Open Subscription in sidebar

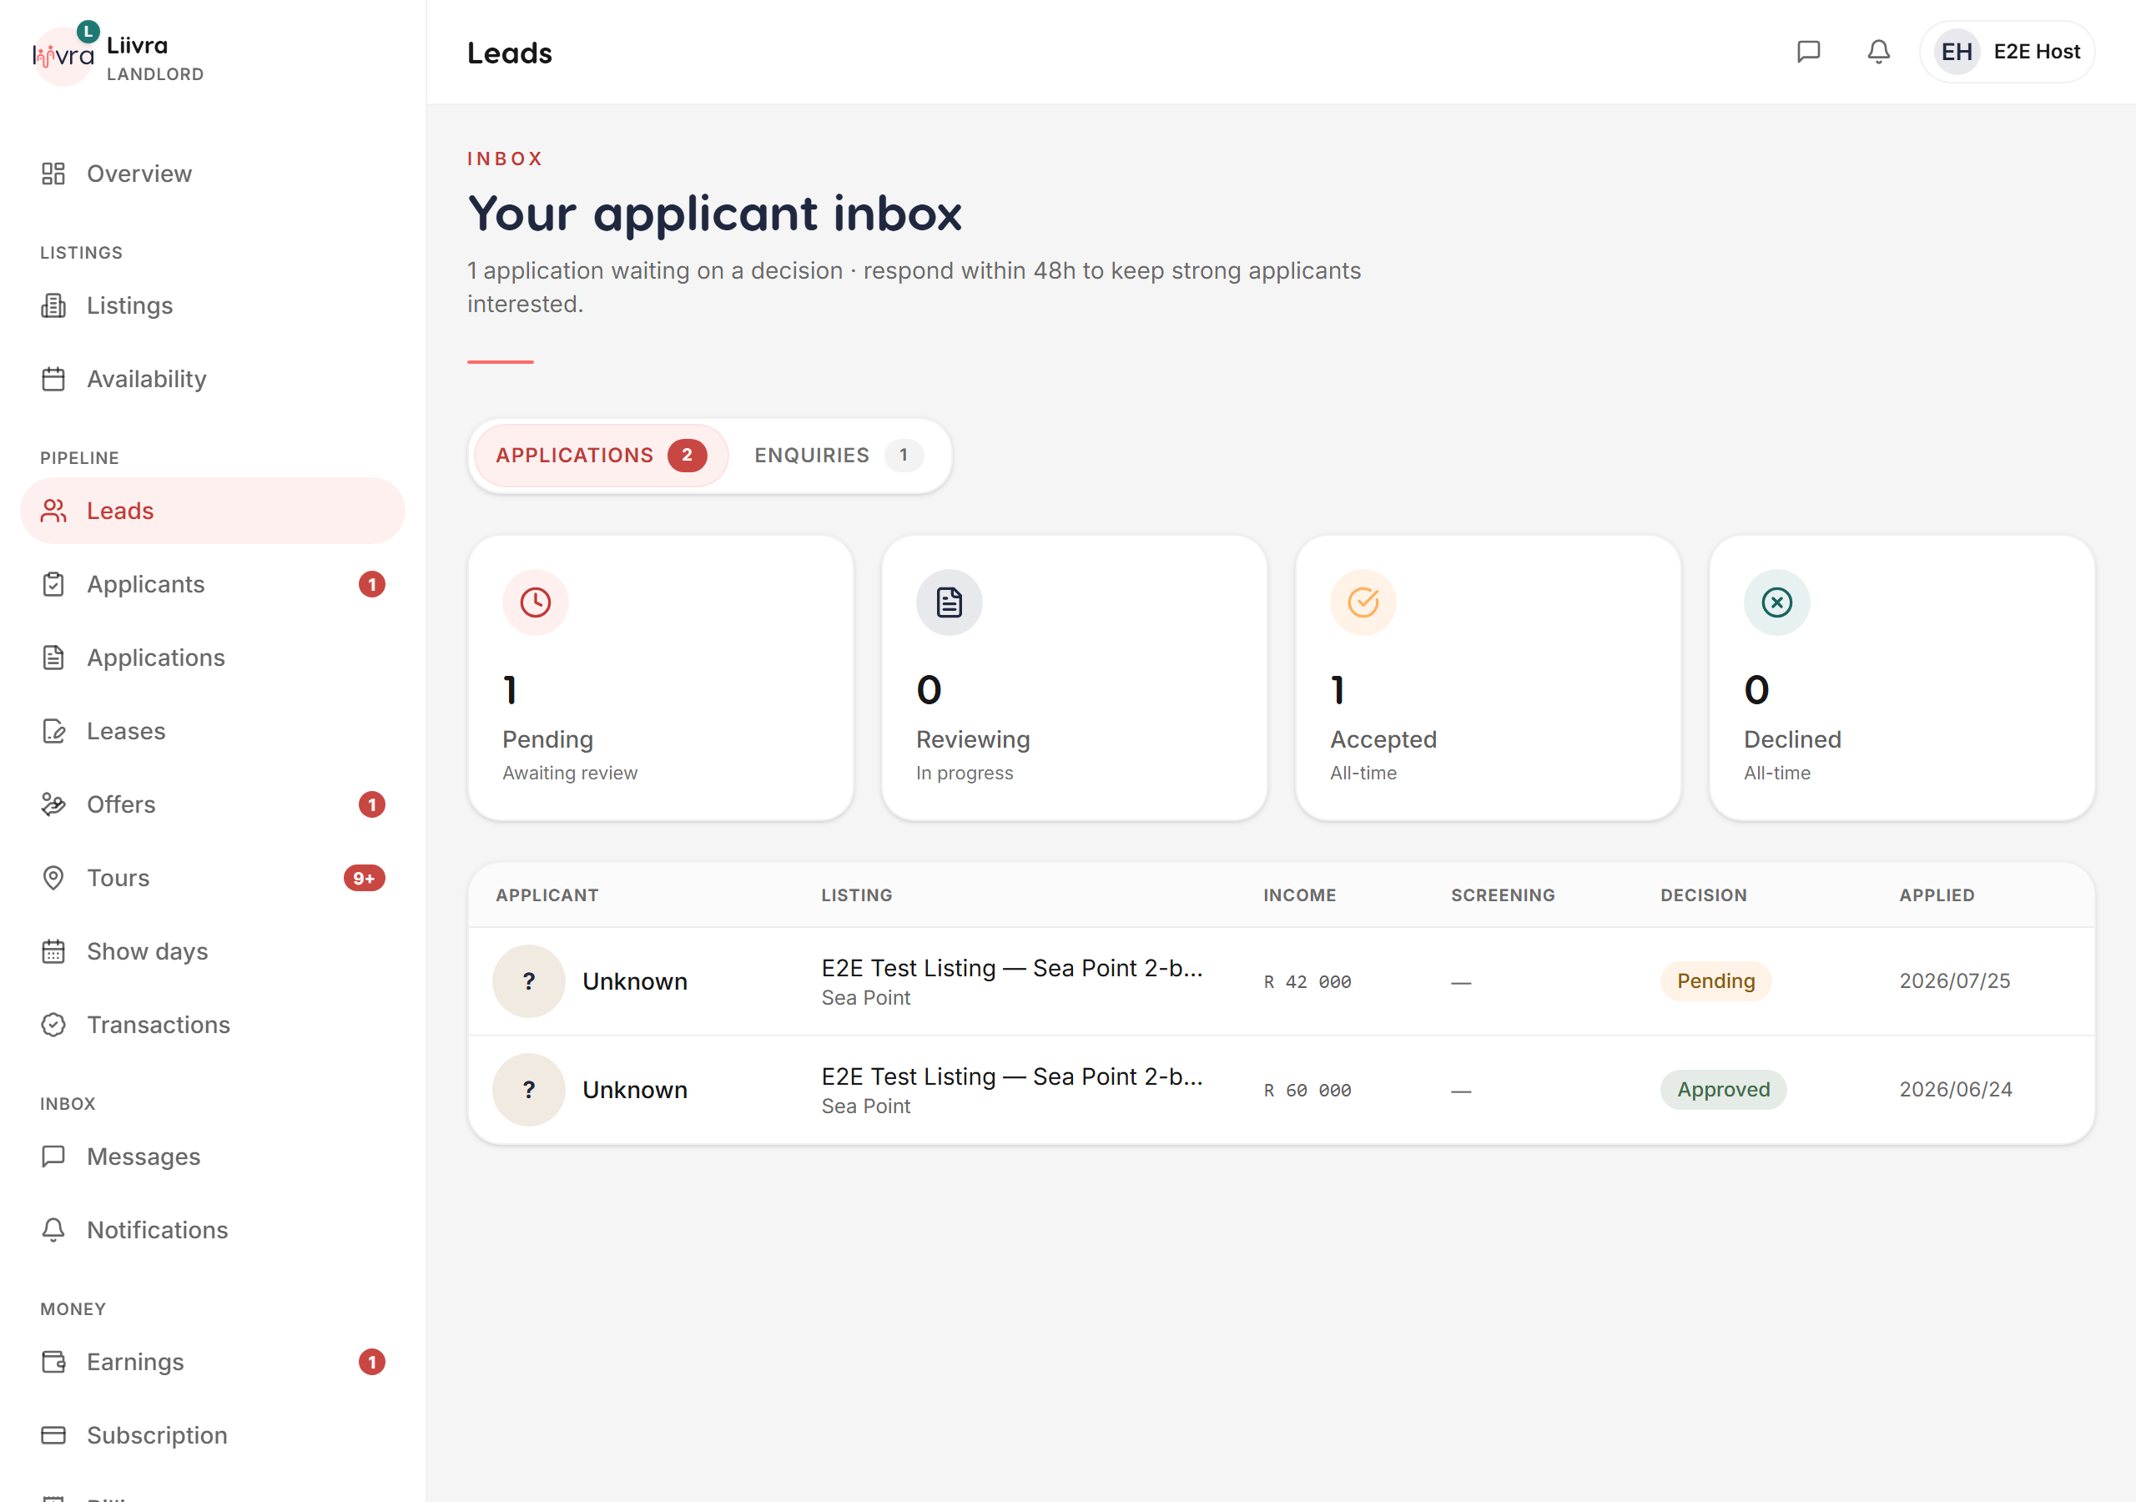[x=212, y=1435]
